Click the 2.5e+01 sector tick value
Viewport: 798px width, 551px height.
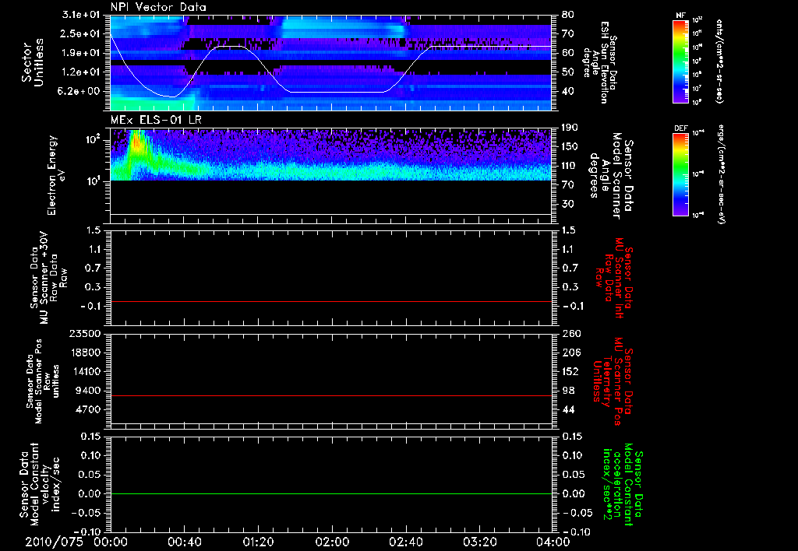pyautogui.click(x=81, y=33)
